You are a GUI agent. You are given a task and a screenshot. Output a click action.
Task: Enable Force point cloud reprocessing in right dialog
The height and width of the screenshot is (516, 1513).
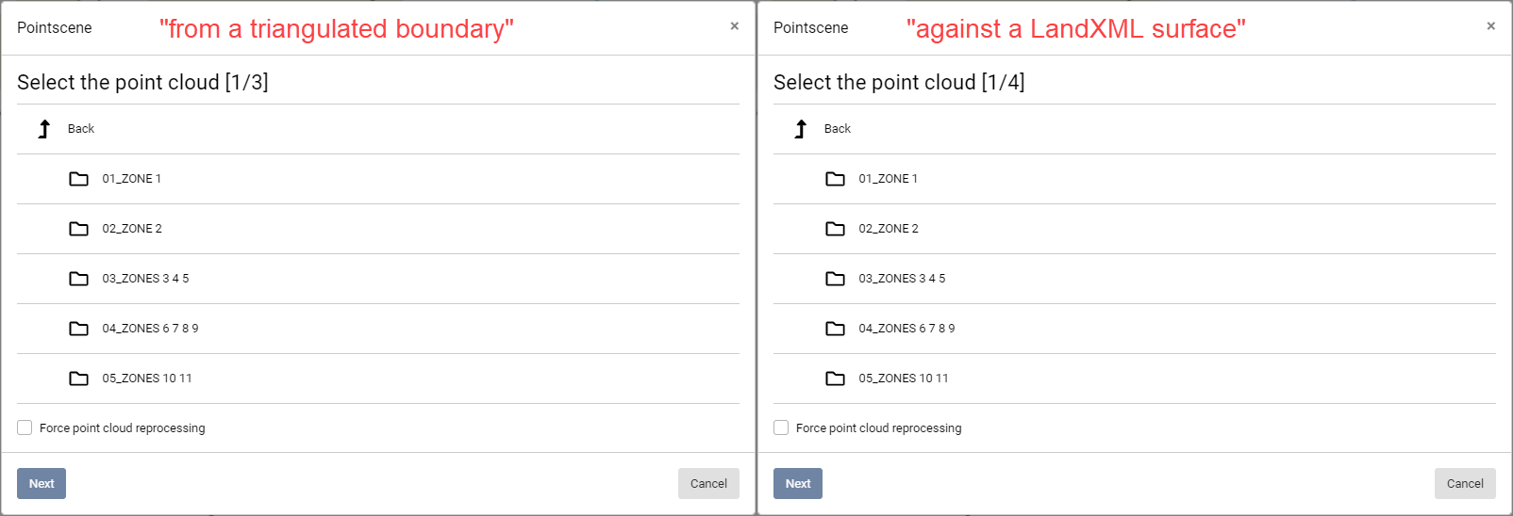pos(781,427)
